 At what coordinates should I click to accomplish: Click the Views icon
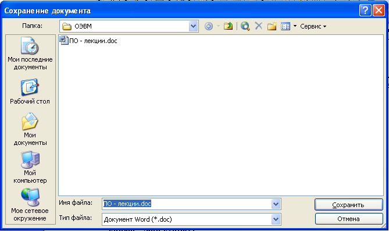(x=285, y=26)
